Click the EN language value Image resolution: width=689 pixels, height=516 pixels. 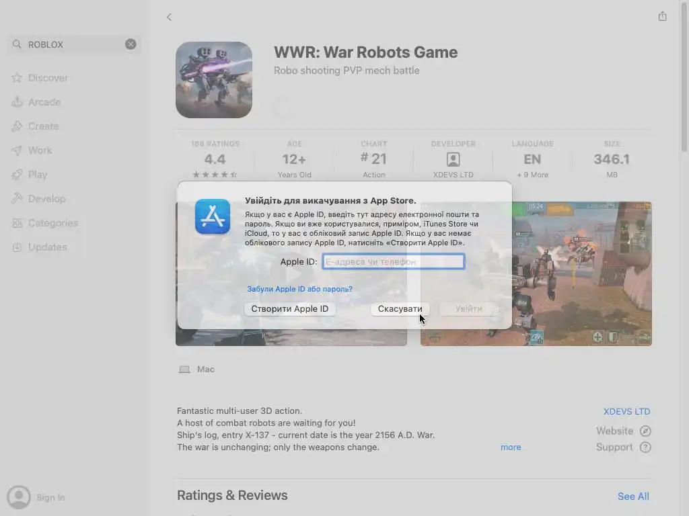click(532, 159)
